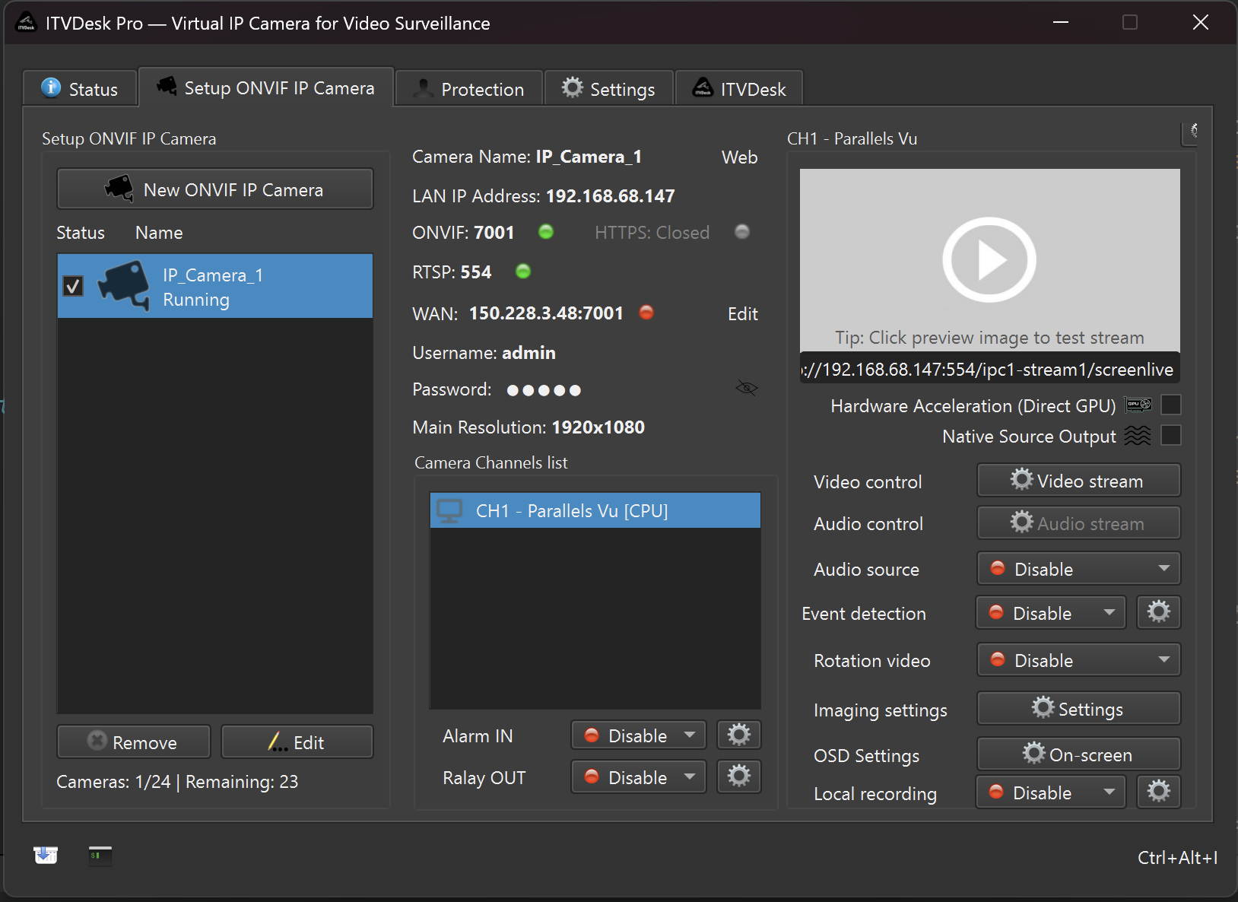Click the ITVDesk app icon in title bar
Viewport: 1238px width, 902px height.
(27, 23)
